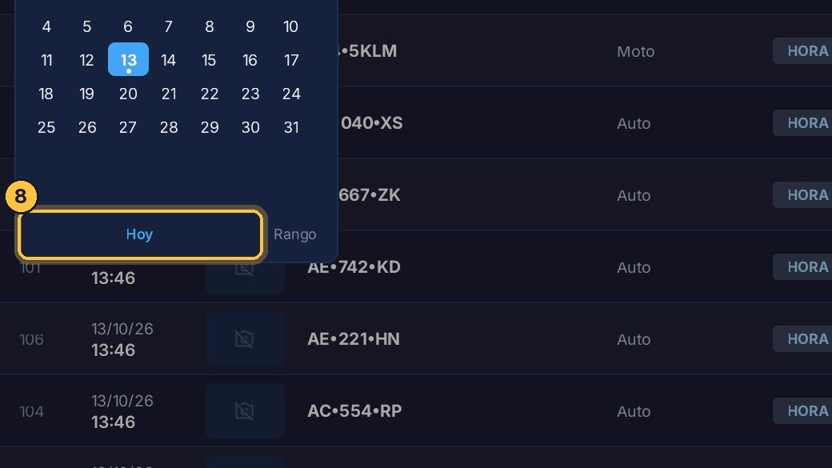The width and height of the screenshot is (832, 468).
Task: Click the no-photo icon for AE•221•HN
Action: pyautogui.click(x=245, y=339)
